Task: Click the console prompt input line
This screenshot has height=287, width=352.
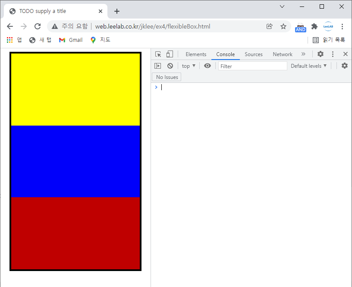Action: (251, 87)
